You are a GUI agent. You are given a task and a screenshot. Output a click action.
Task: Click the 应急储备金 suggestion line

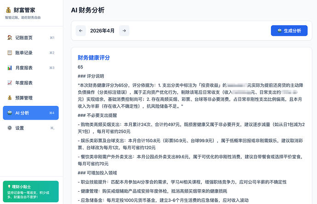coord(163,200)
